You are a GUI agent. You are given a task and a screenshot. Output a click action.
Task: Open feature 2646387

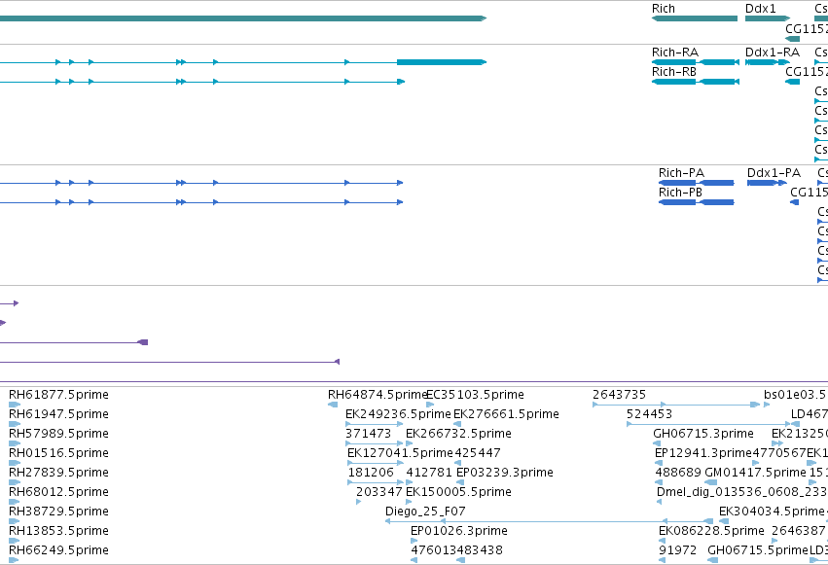point(798,531)
